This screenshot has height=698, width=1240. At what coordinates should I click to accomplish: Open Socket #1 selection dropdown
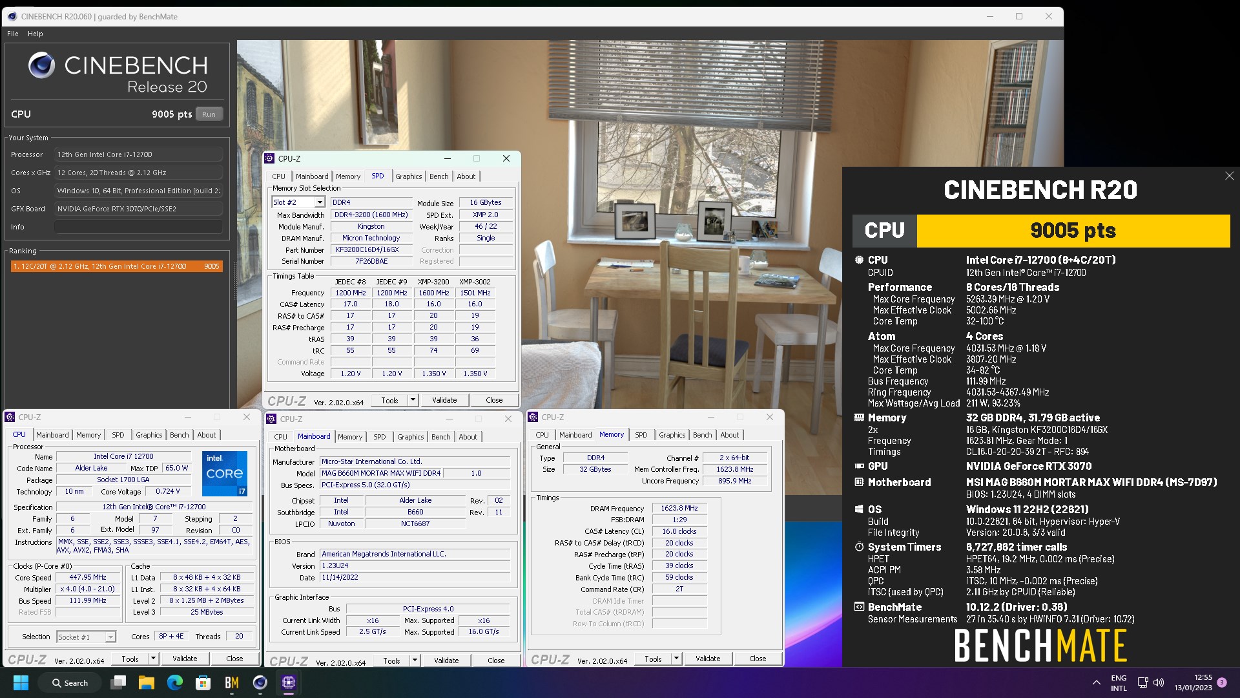pyautogui.click(x=110, y=637)
